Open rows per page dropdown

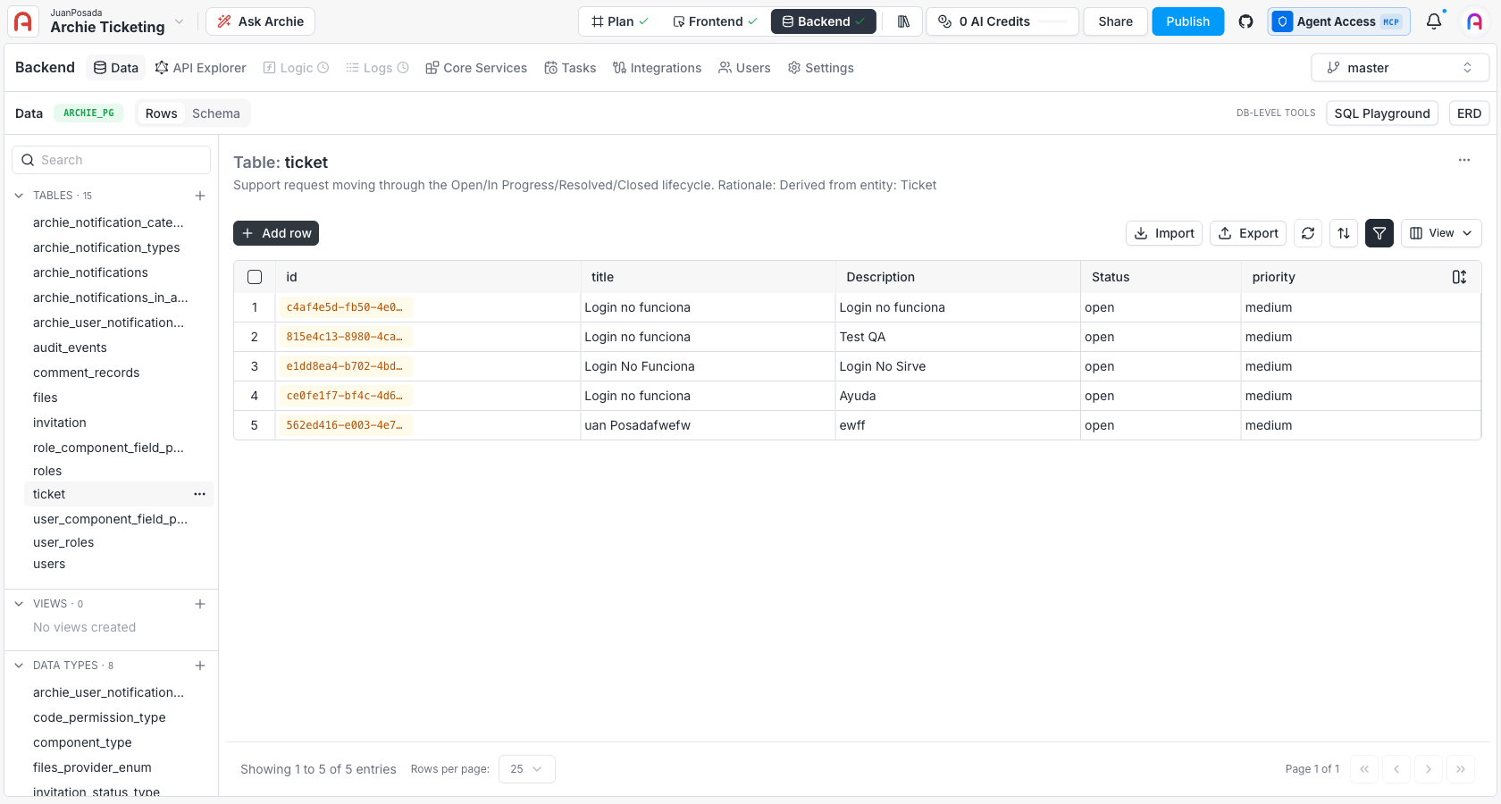tap(527, 769)
